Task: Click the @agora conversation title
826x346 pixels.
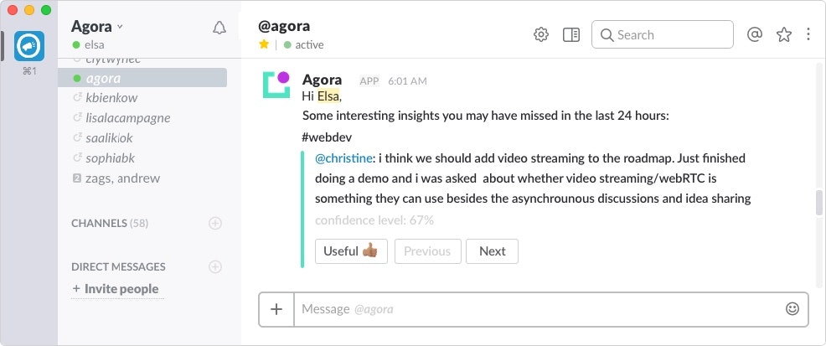Action: (x=284, y=26)
